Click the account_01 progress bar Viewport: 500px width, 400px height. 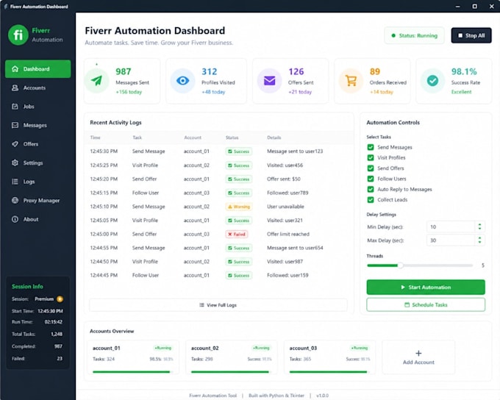tap(132, 371)
